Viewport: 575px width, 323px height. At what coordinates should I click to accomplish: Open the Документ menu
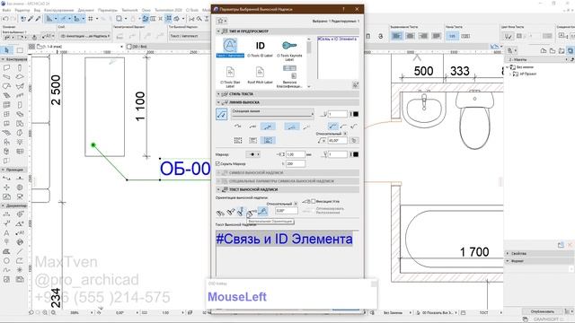pyautogui.click(x=86, y=10)
